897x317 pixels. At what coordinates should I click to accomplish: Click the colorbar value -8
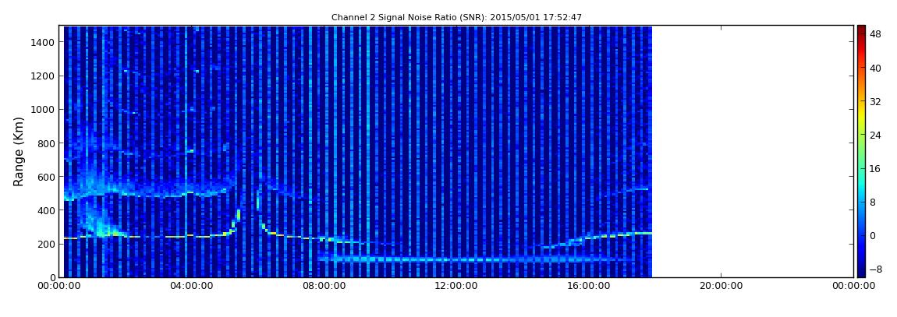click(x=874, y=269)
